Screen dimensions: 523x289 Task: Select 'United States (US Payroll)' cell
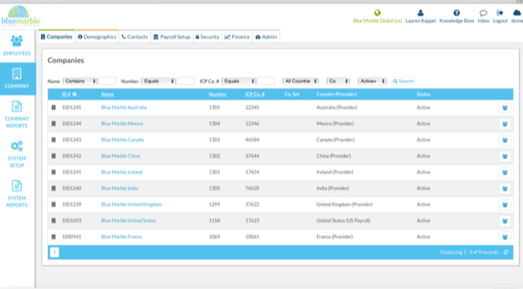343,221
